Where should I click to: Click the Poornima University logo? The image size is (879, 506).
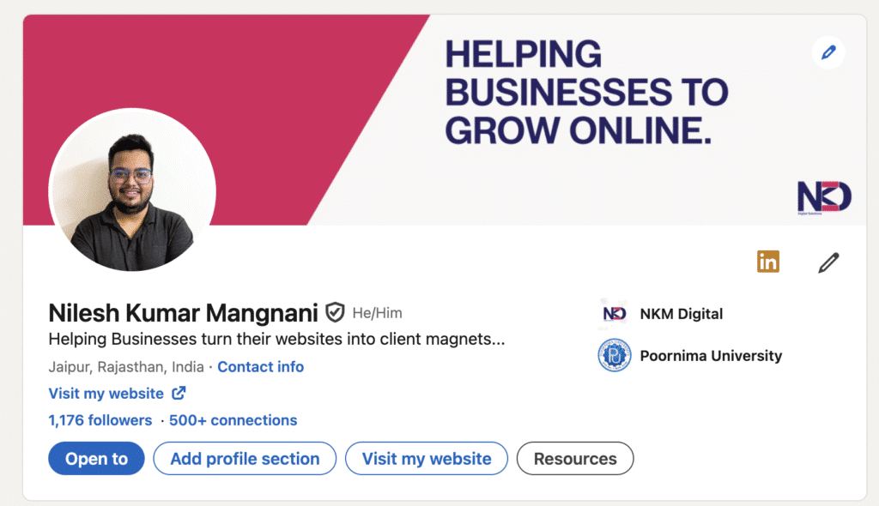pos(612,355)
